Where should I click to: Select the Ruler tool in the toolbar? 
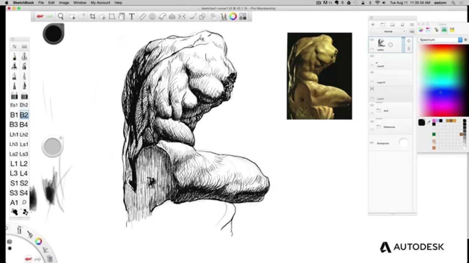pyautogui.click(x=143, y=16)
